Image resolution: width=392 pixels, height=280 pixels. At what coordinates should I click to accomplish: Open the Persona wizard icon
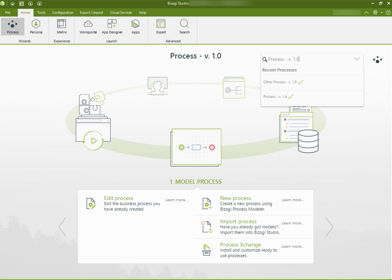tap(36, 27)
